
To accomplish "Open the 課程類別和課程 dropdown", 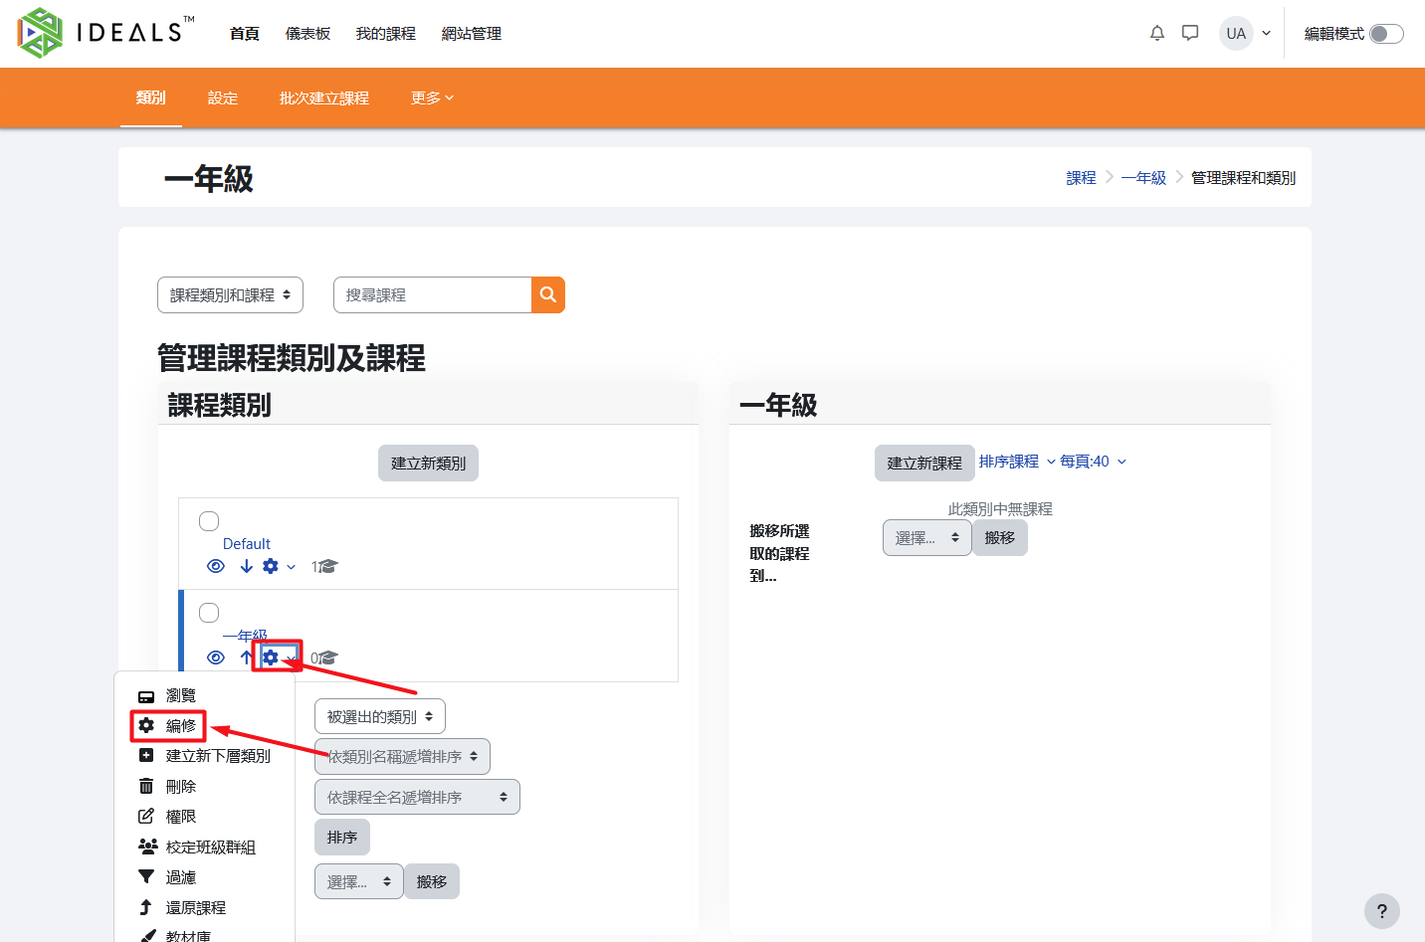I will (230, 295).
